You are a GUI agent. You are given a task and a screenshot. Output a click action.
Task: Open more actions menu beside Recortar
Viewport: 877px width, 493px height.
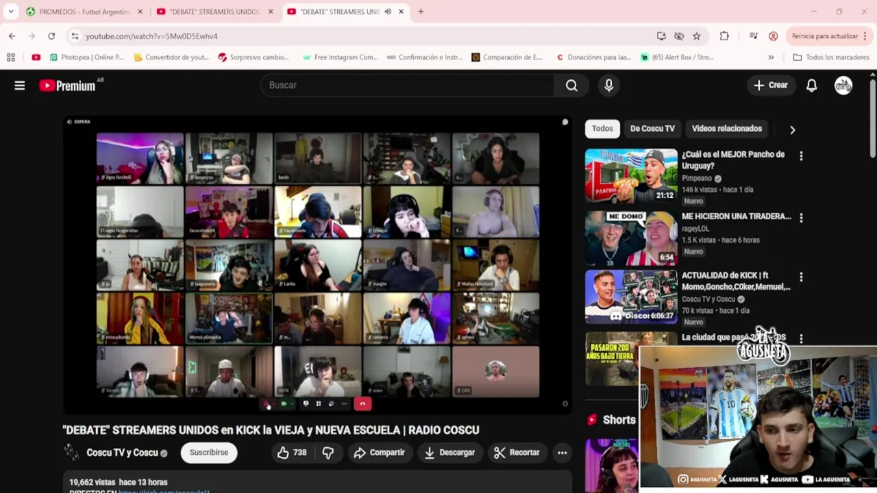tap(562, 452)
